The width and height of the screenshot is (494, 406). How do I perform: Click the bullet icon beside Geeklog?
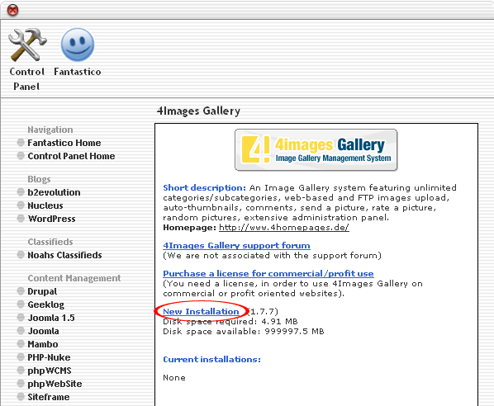click(x=21, y=304)
